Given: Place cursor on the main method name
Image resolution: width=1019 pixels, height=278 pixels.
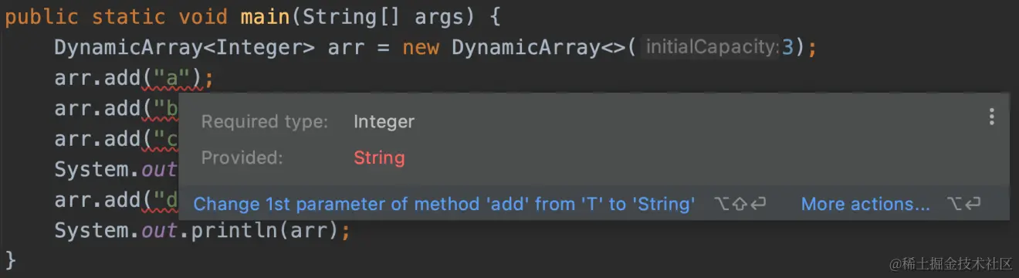Looking at the screenshot, I should (265, 16).
